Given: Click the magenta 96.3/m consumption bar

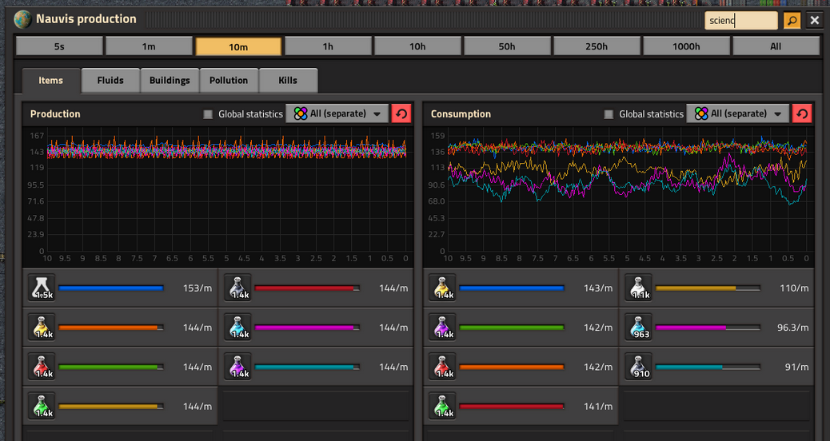Looking at the screenshot, I should [x=708, y=328].
